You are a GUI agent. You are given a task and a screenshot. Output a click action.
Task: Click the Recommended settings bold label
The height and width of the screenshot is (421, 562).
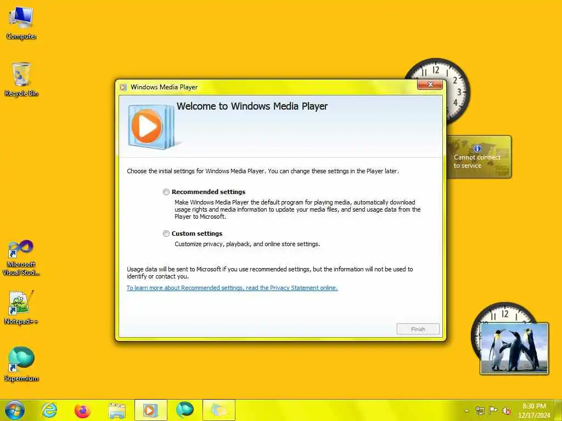pos(209,192)
